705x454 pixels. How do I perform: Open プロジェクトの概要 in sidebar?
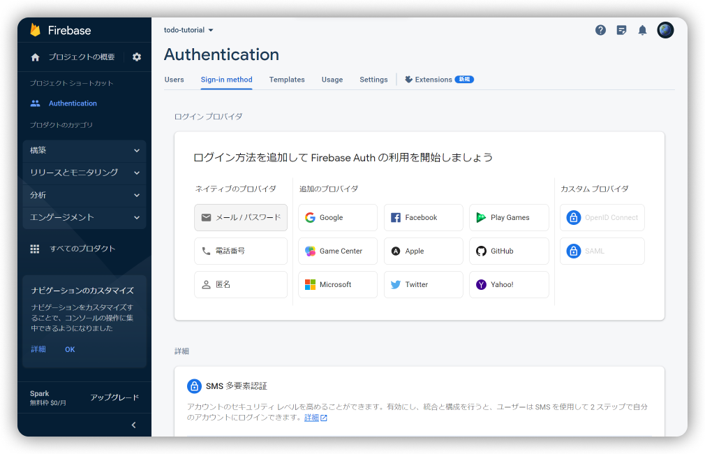point(82,57)
